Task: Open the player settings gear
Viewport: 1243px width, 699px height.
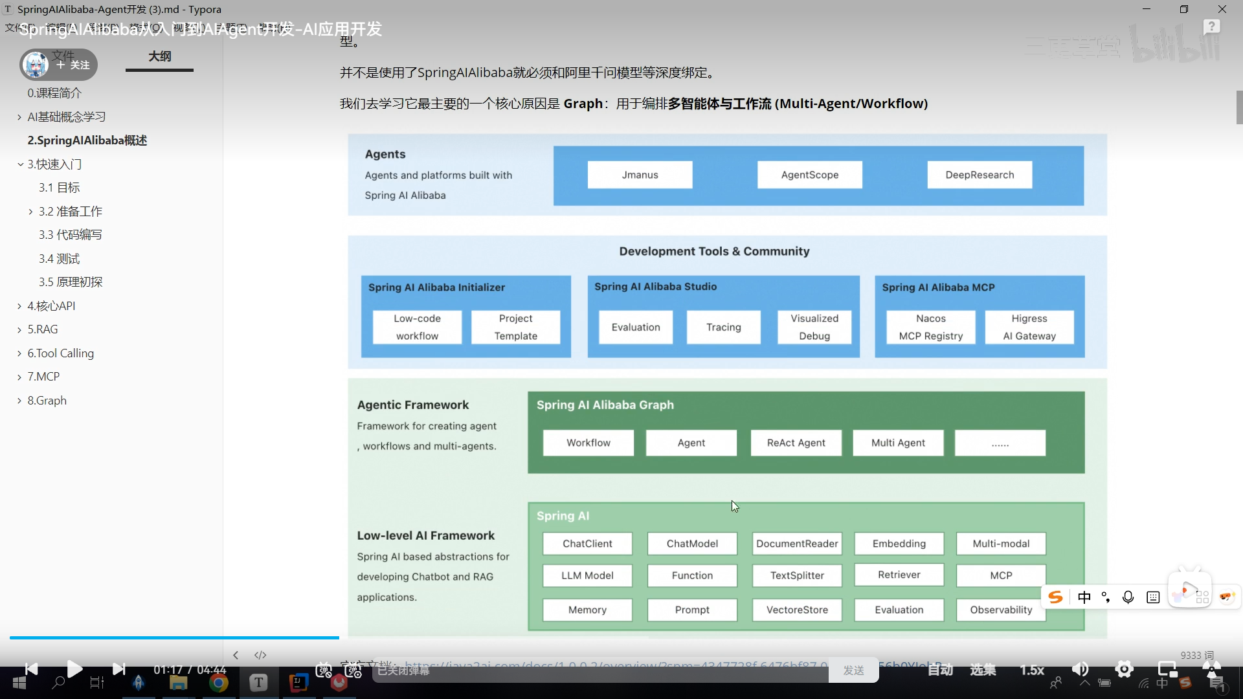Action: 1125,669
